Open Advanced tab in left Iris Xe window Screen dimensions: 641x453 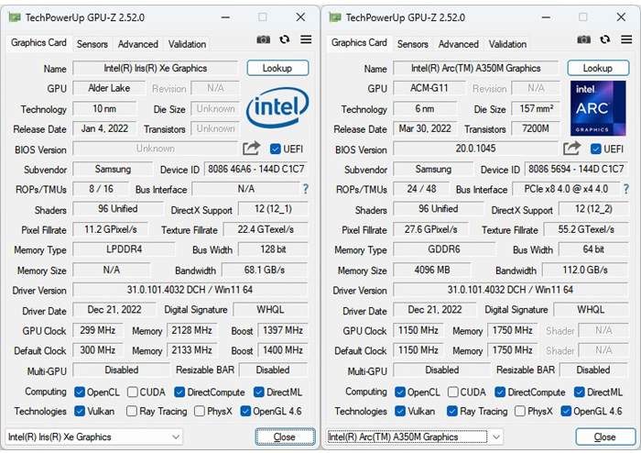[137, 44]
